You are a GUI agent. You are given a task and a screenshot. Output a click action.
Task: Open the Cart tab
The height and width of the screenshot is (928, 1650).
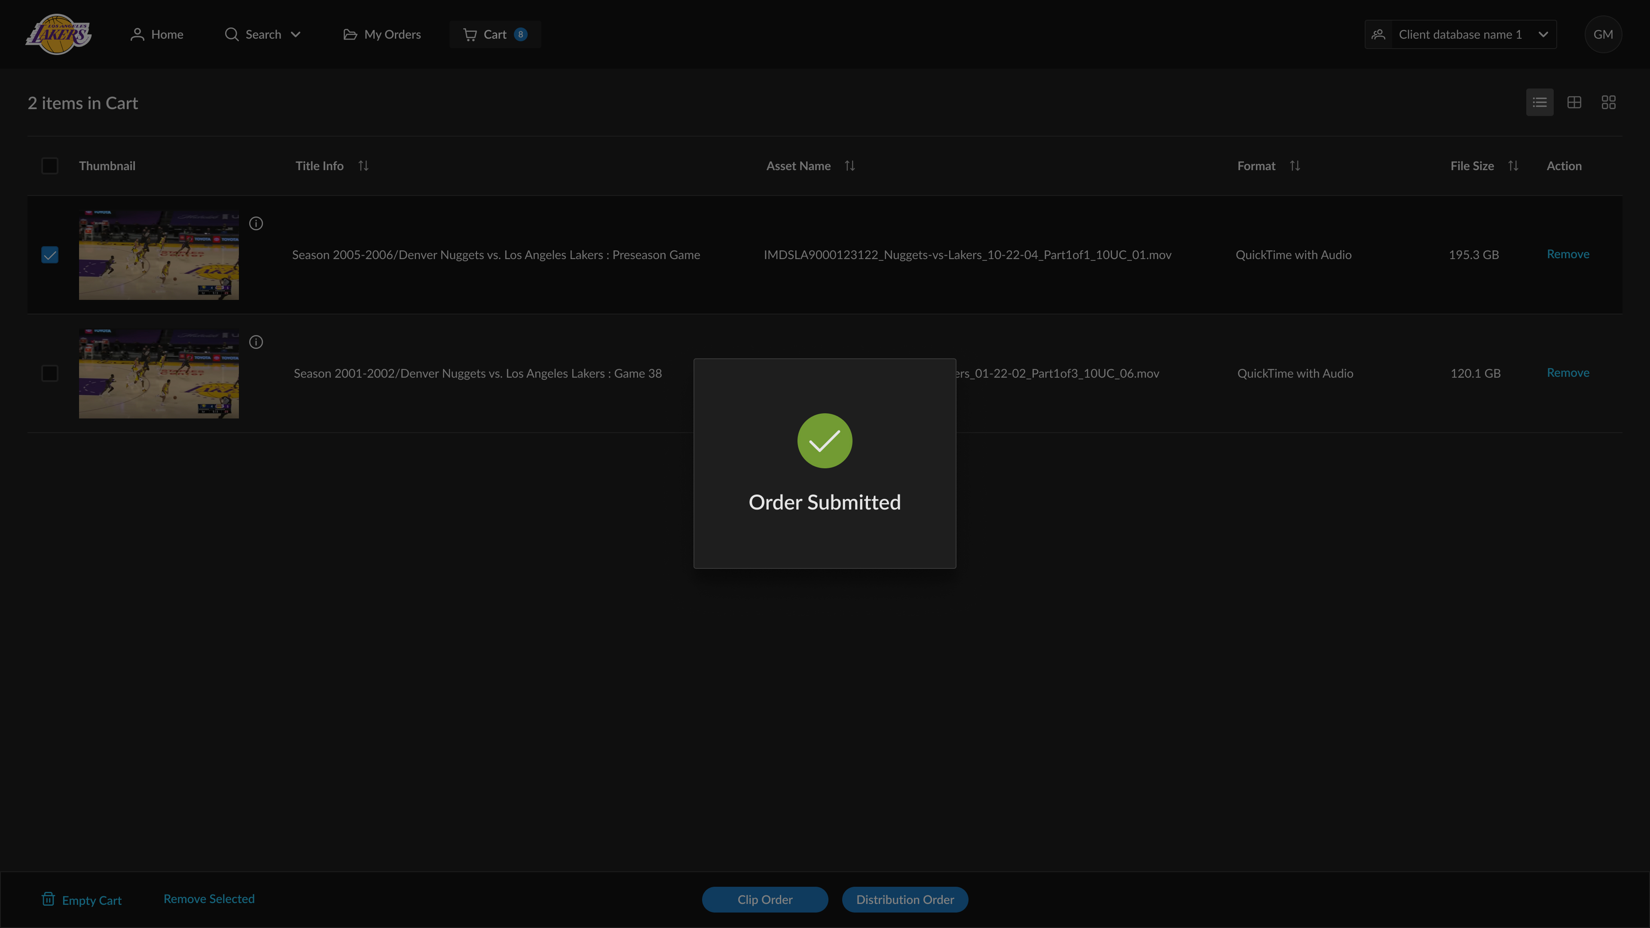[x=495, y=34]
